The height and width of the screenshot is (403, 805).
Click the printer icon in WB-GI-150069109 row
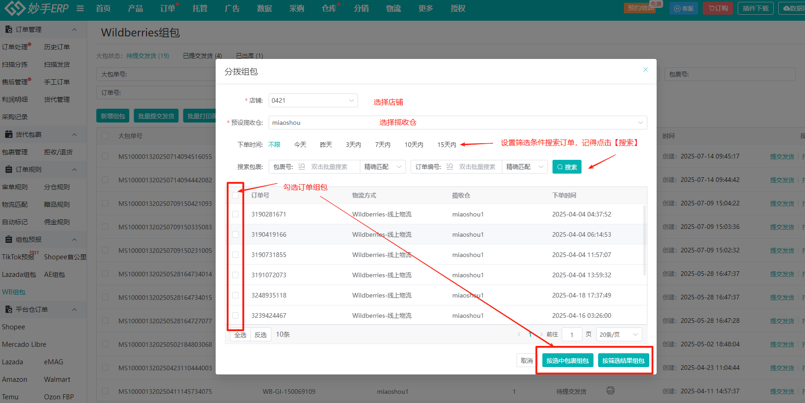611,391
